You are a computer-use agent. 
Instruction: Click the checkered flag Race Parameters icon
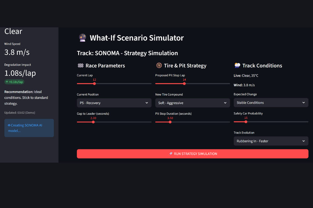point(80,66)
